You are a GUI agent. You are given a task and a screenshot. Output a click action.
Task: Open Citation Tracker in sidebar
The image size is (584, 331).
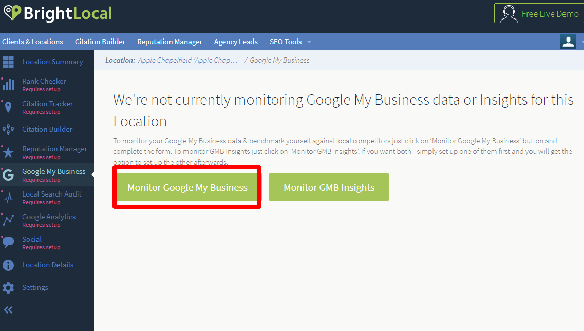pos(47,104)
